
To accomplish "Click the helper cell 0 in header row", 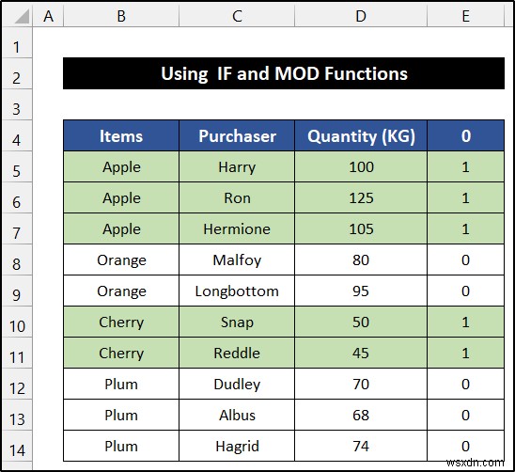I will [466, 135].
